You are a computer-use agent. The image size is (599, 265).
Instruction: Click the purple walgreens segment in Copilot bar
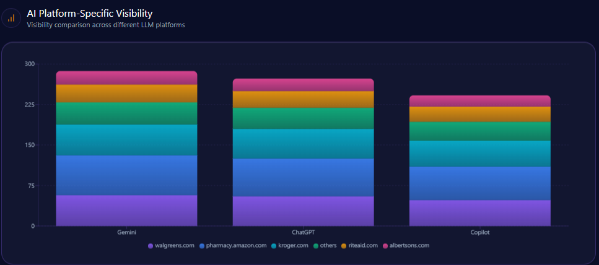tap(480, 213)
